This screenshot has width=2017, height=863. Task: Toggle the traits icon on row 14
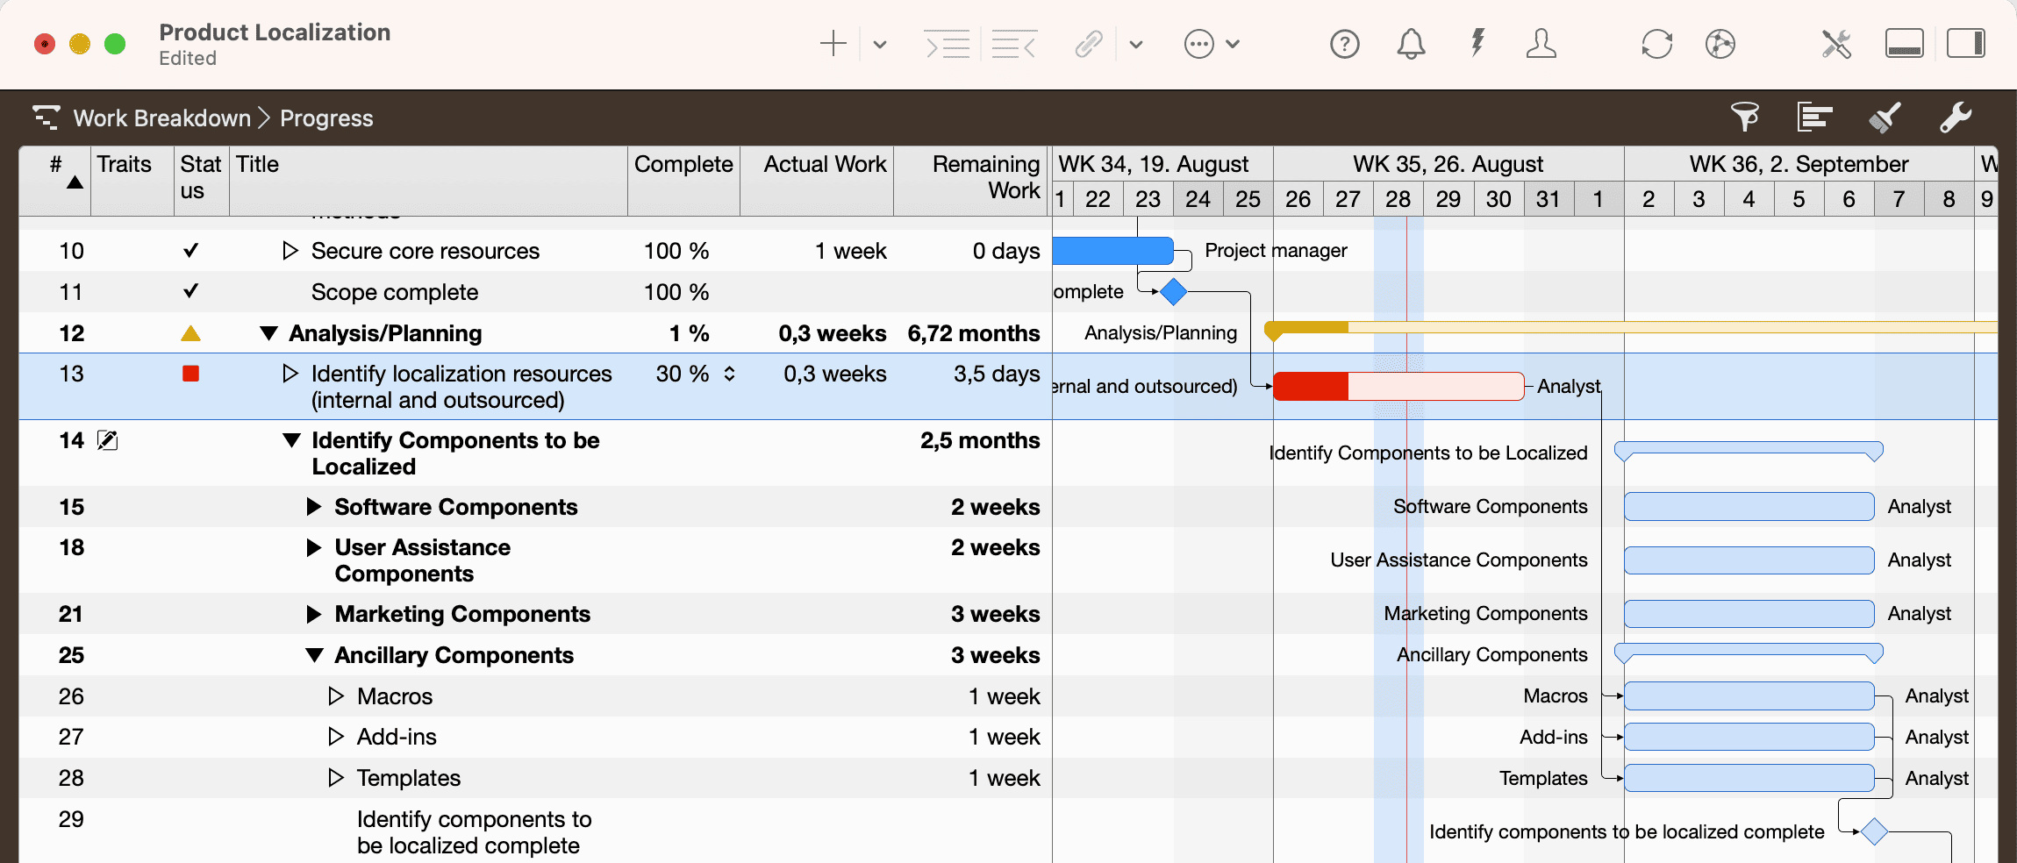point(107,440)
